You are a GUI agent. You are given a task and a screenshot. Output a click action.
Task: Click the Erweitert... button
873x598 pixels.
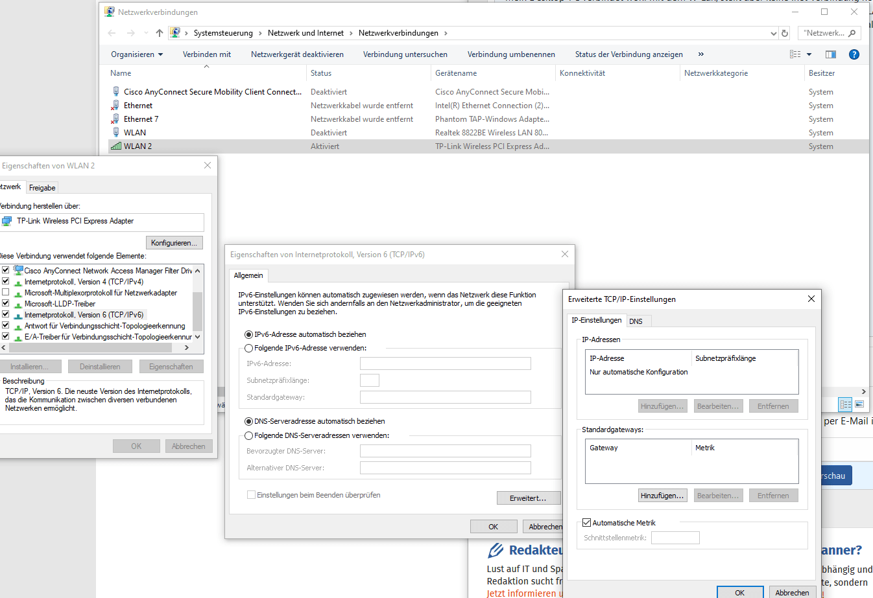(529, 498)
